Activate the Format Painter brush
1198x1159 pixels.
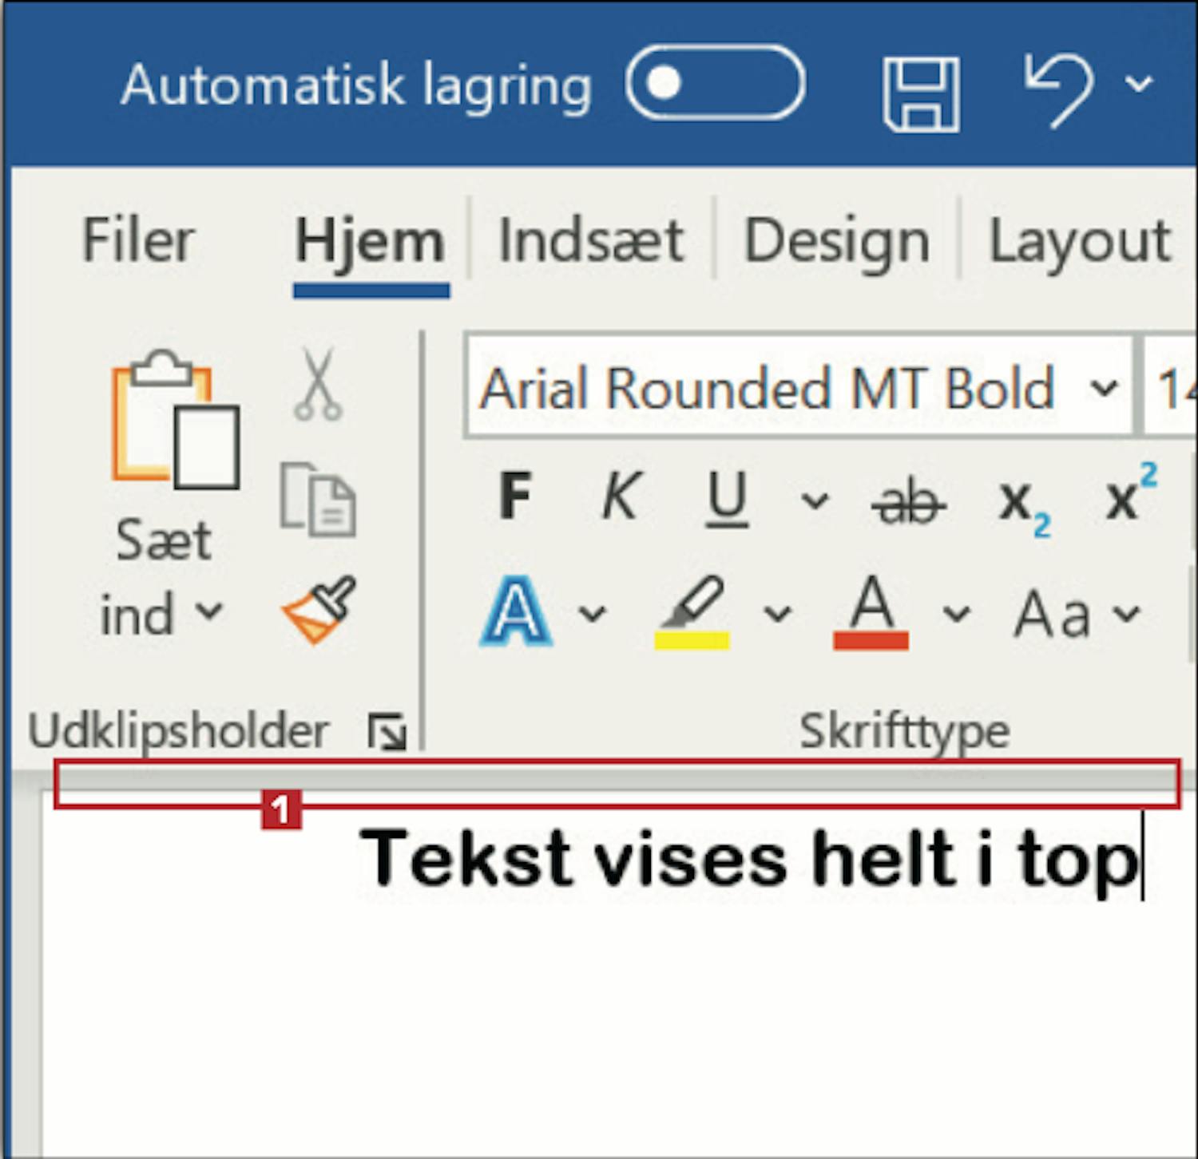[319, 608]
